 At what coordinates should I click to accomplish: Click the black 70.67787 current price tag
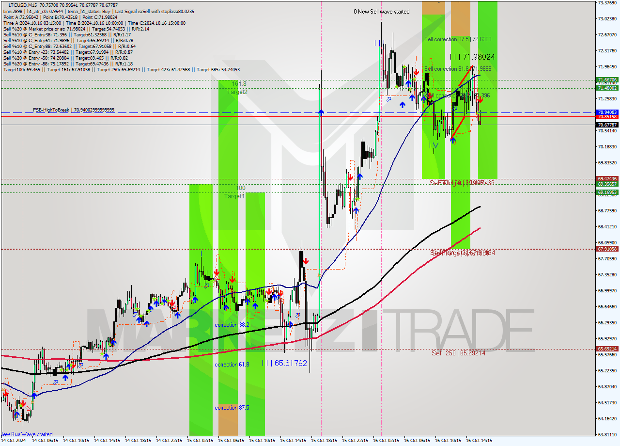pyautogui.click(x=607, y=125)
